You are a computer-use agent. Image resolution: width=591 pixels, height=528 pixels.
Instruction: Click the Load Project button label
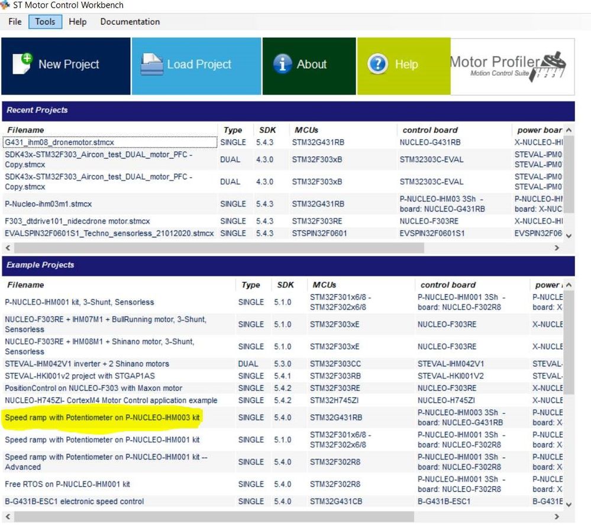pyautogui.click(x=199, y=64)
